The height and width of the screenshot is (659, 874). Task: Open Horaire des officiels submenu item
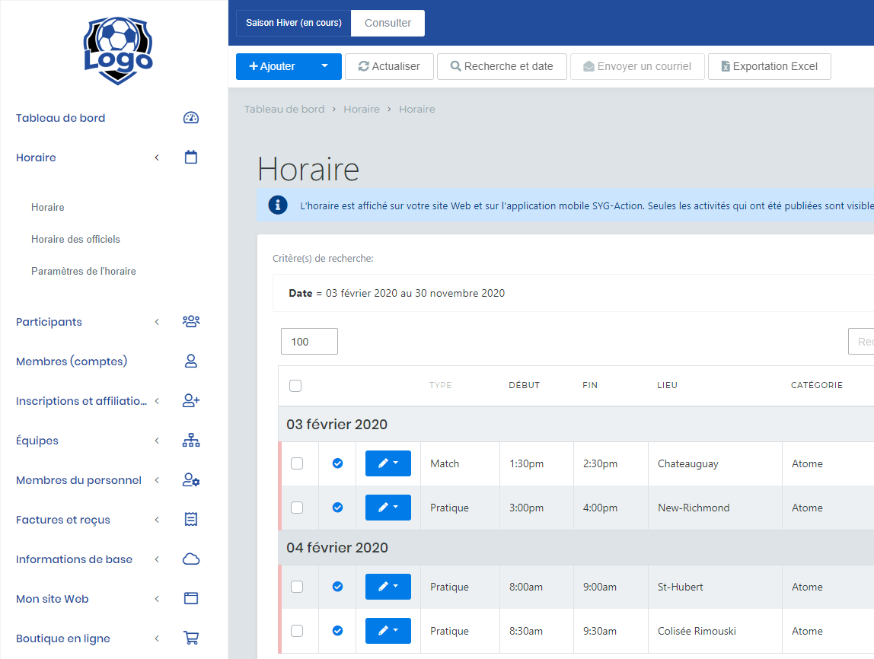coord(75,239)
